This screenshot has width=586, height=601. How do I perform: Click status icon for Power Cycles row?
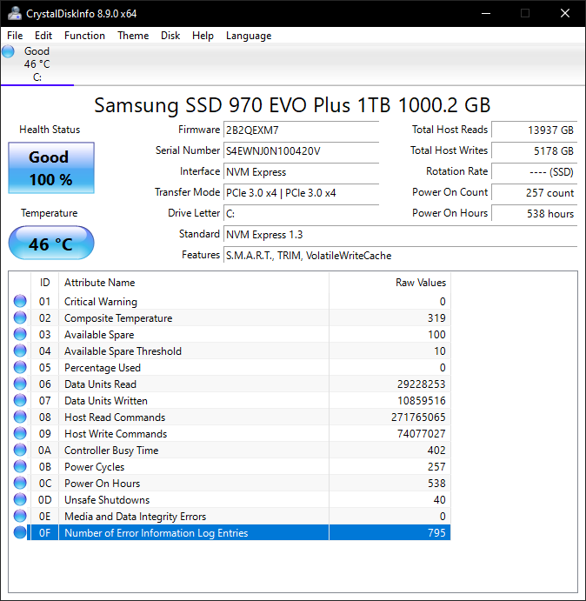click(x=20, y=466)
